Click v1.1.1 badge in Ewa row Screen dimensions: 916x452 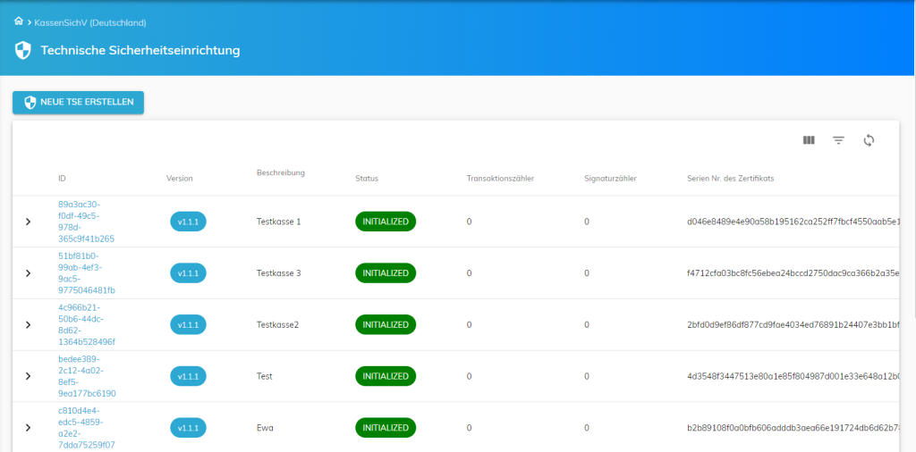pyautogui.click(x=188, y=428)
